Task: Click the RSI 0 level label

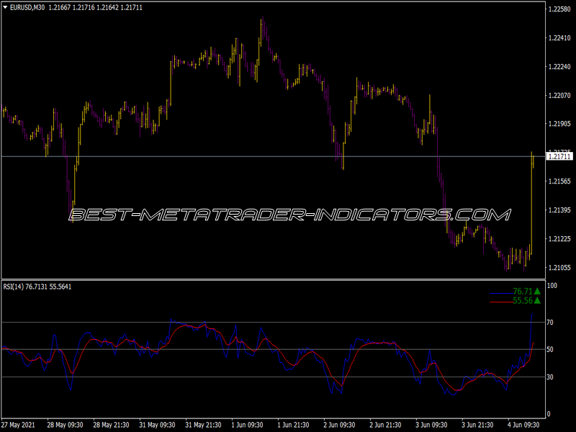Action: pyautogui.click(x=549, y=415)
